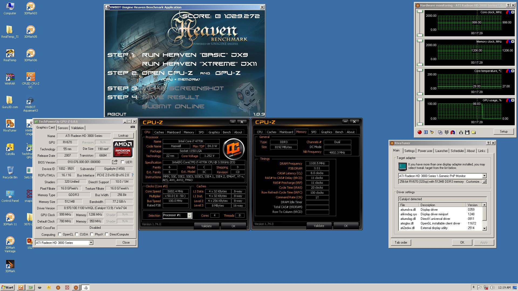
Task: Toggle the PhysX checkbox in GPU-Z
Action: click(92, 234)
